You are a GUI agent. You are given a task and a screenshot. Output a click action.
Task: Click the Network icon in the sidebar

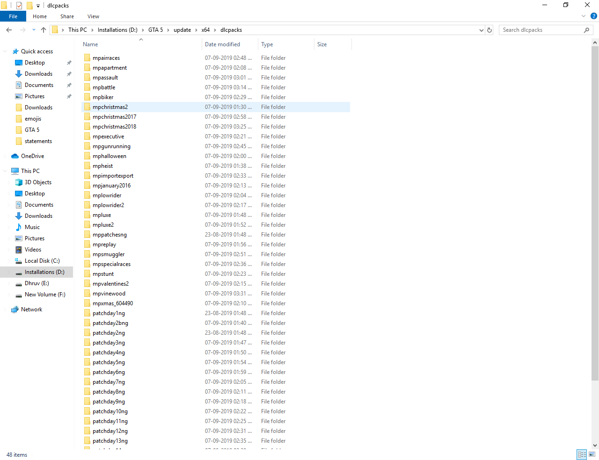click(x=31, y=309)
